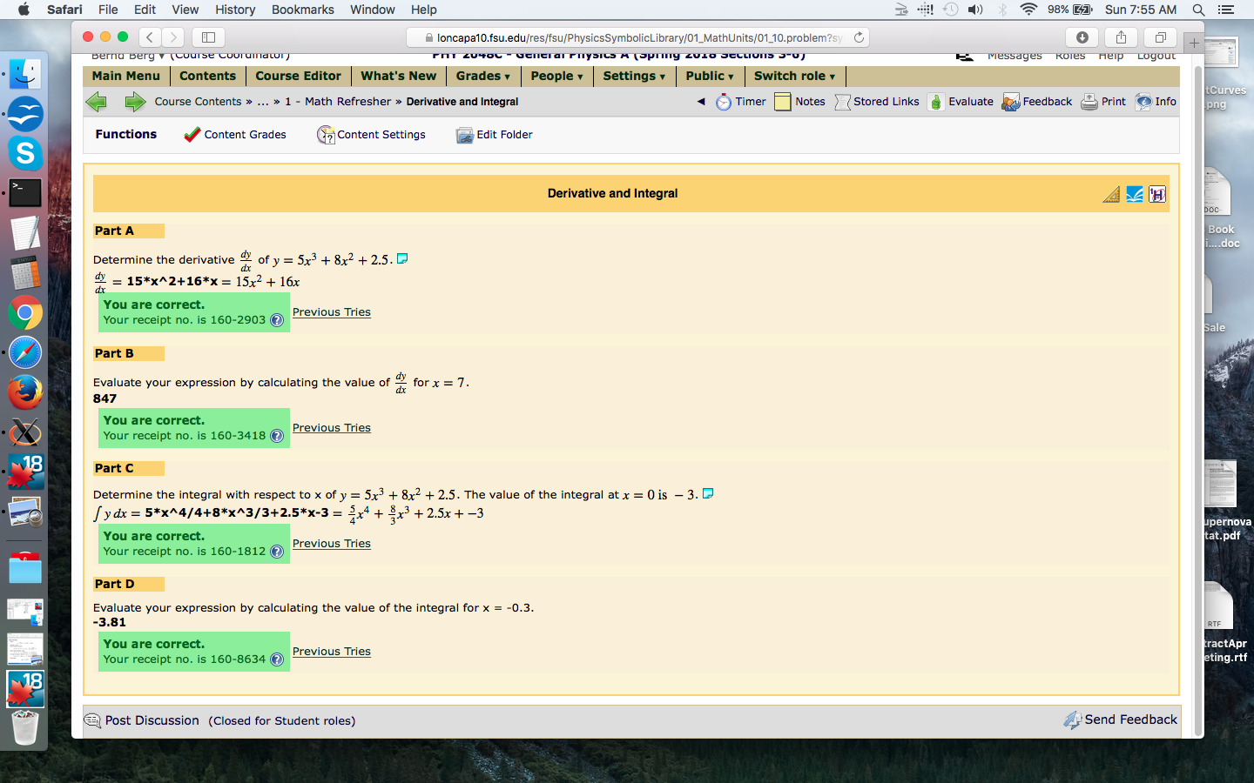View Previous Tries for Part B
Screen dimensions: 1254x783
(332, 428)
